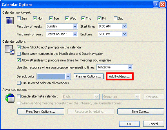The width and height of the screenshot is (167, 130).
Task: Enable Sunday in the work week
Action: [19, 18]
